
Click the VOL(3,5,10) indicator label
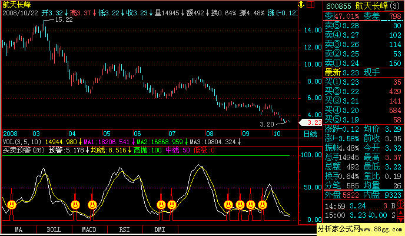pyautogui.click(x=22, y=142)
